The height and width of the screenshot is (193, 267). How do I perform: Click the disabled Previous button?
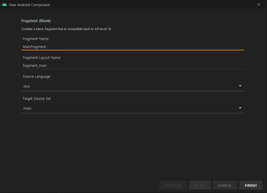click(x=173, y=185)
